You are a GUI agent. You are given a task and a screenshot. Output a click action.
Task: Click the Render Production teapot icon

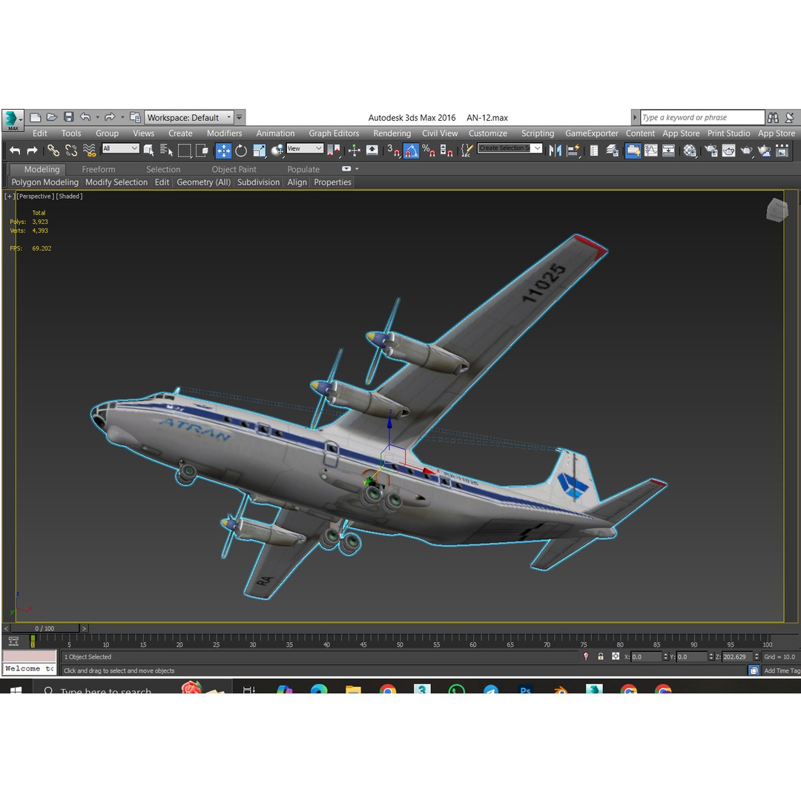pyautogui.click(x=746, y=150)
